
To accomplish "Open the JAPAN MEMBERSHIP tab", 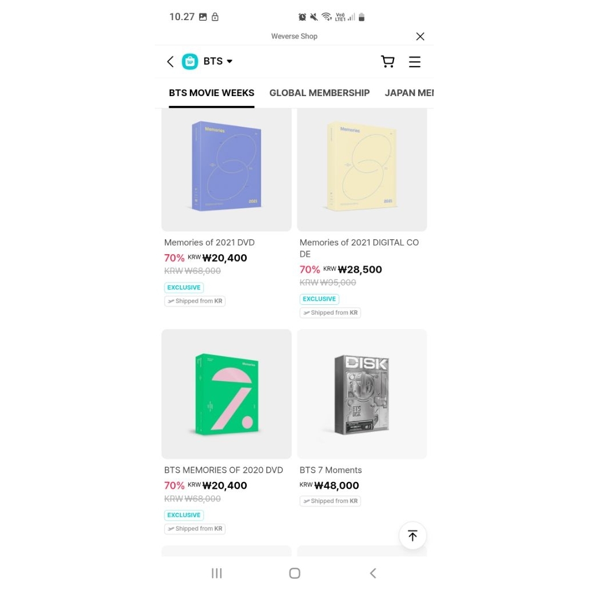I will click(x=409, y=93).
